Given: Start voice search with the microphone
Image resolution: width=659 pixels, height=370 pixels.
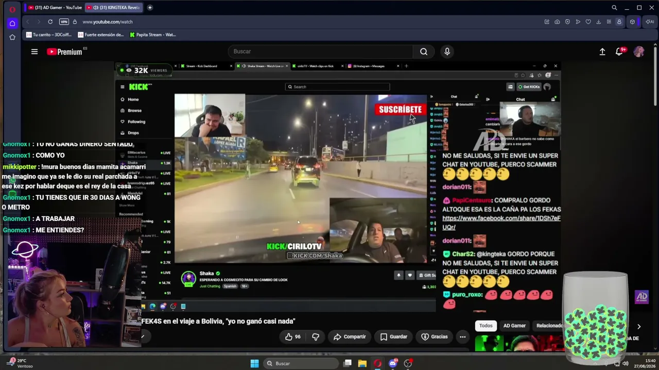Looking at the screenshot, I should pyautogui.click(x=447, y=51).
